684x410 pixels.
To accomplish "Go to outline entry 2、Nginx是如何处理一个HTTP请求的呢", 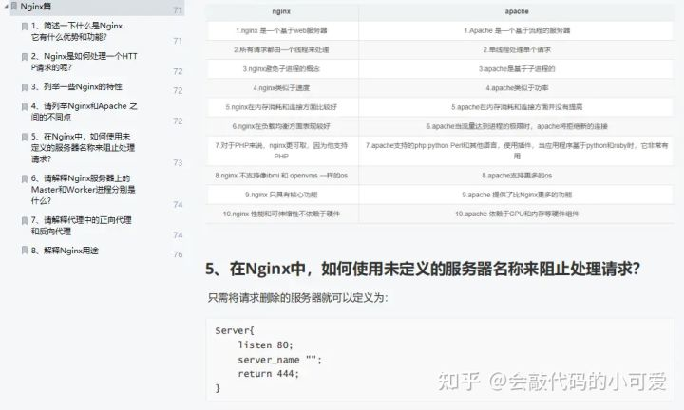I will [x=85, y=62].
